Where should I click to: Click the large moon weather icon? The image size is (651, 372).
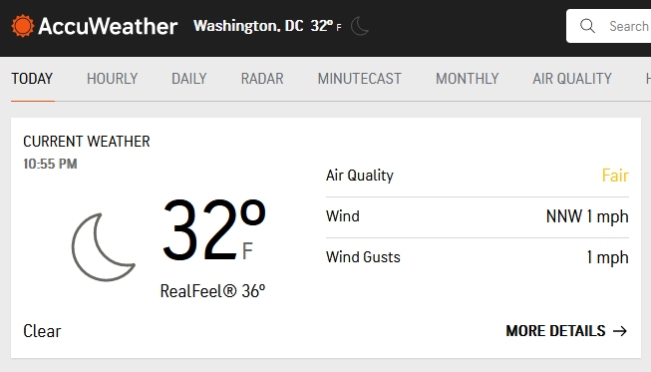pyautogui.click(x=103, y=247)
